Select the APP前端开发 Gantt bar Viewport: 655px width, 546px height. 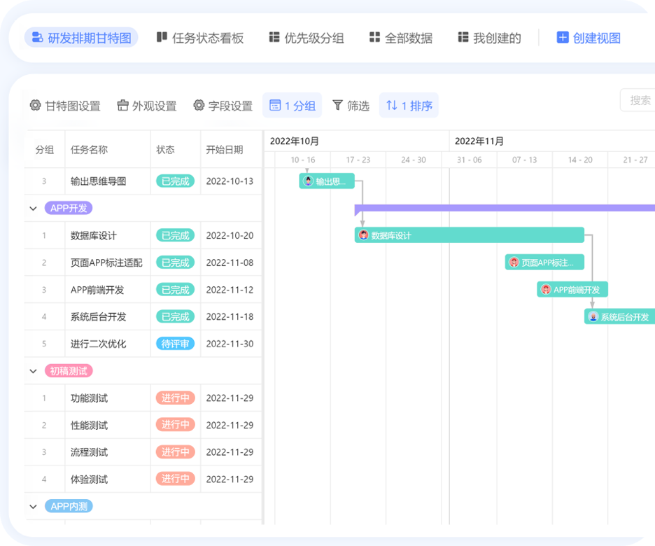pos(572,290)
